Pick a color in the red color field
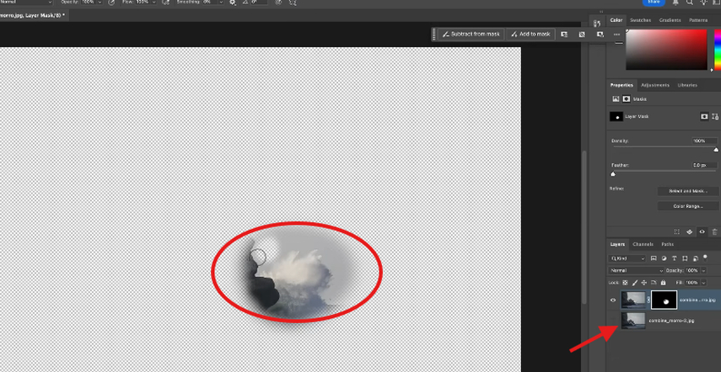The height and width of the screenshot is (372, 721). (x=666, y=50)
